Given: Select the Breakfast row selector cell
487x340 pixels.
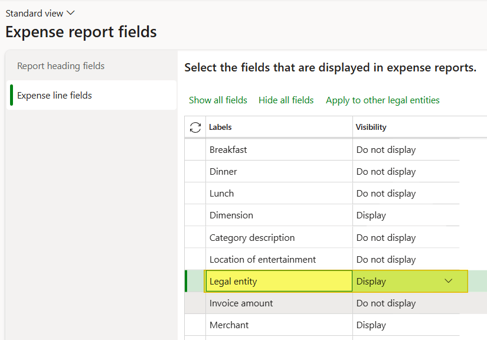Looking at the screenshot, I should [x=195, y=150].
